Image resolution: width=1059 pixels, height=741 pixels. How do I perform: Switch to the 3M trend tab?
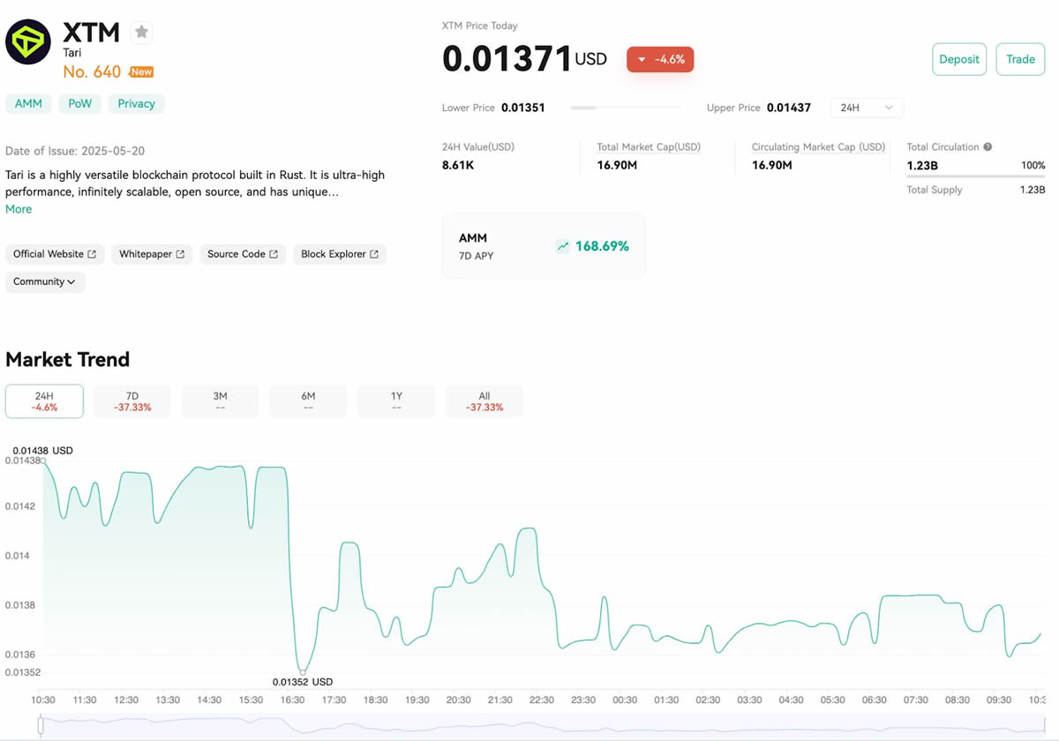point(221,401)
